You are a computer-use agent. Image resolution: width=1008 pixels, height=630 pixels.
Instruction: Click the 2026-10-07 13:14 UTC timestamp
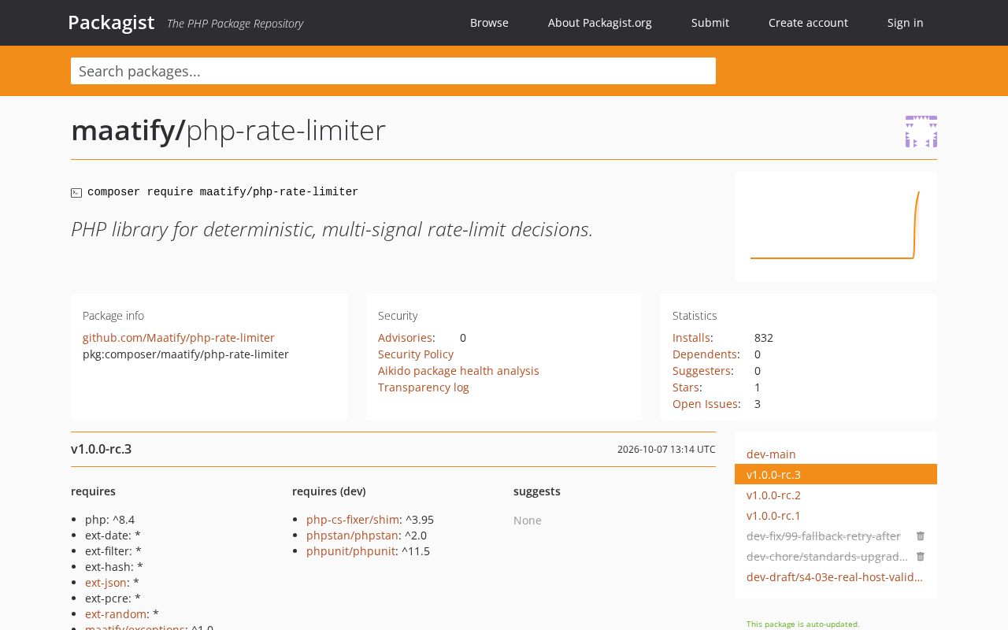[x=666, y=450]
